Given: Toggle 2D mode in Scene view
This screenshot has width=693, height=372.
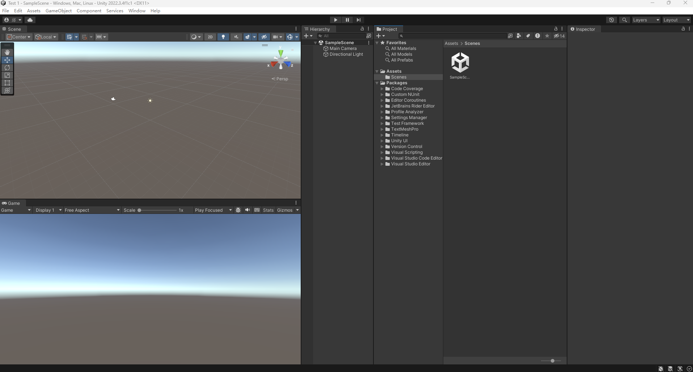Looking at the screenshot, I should pos(210,37).
